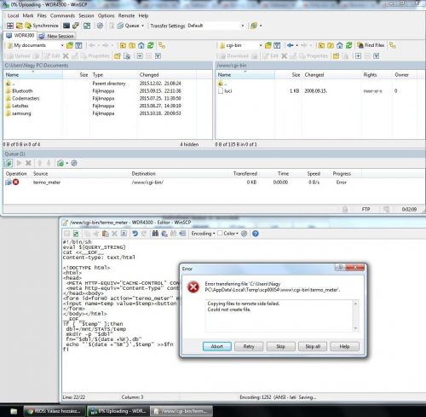
Task: Switch to the 0% Uploading WinSCP taskbar item
Action: 118,411
